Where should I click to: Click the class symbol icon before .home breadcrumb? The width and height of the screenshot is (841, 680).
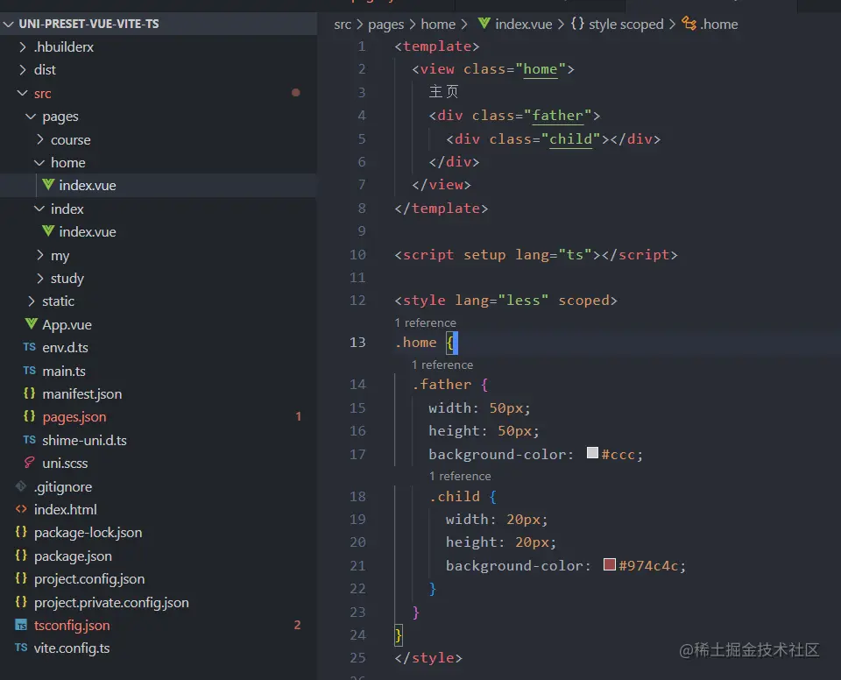pyautogui.click(x=689, y=23)
